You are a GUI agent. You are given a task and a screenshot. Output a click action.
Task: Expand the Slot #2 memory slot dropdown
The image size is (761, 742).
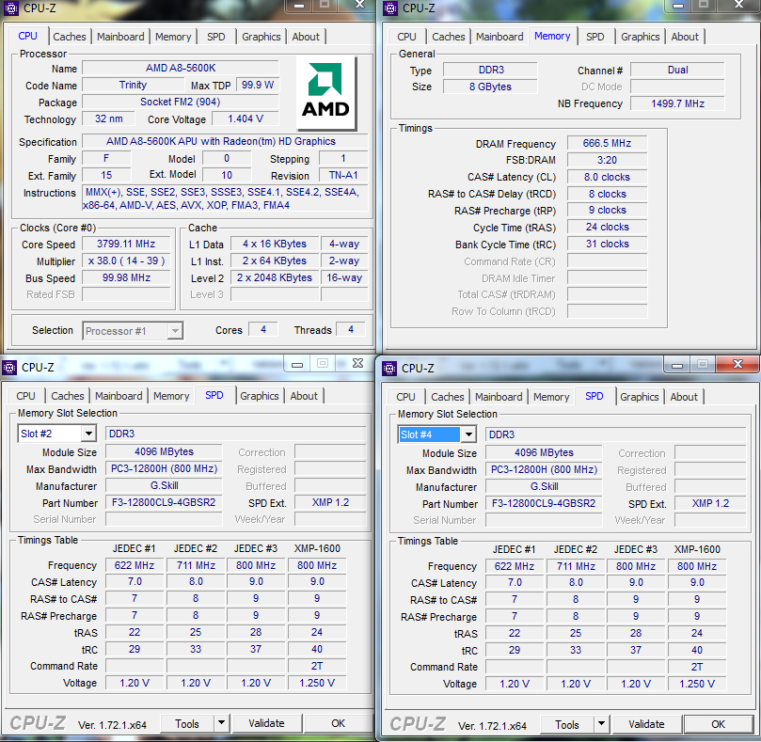click(88, 434)
